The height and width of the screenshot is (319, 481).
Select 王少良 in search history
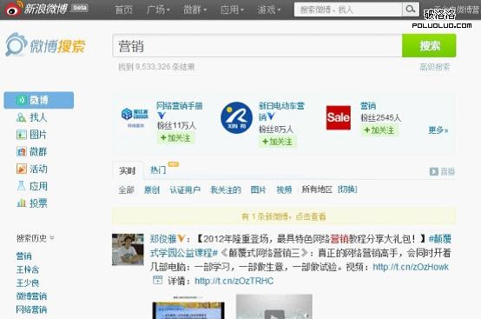click(28, 282)
